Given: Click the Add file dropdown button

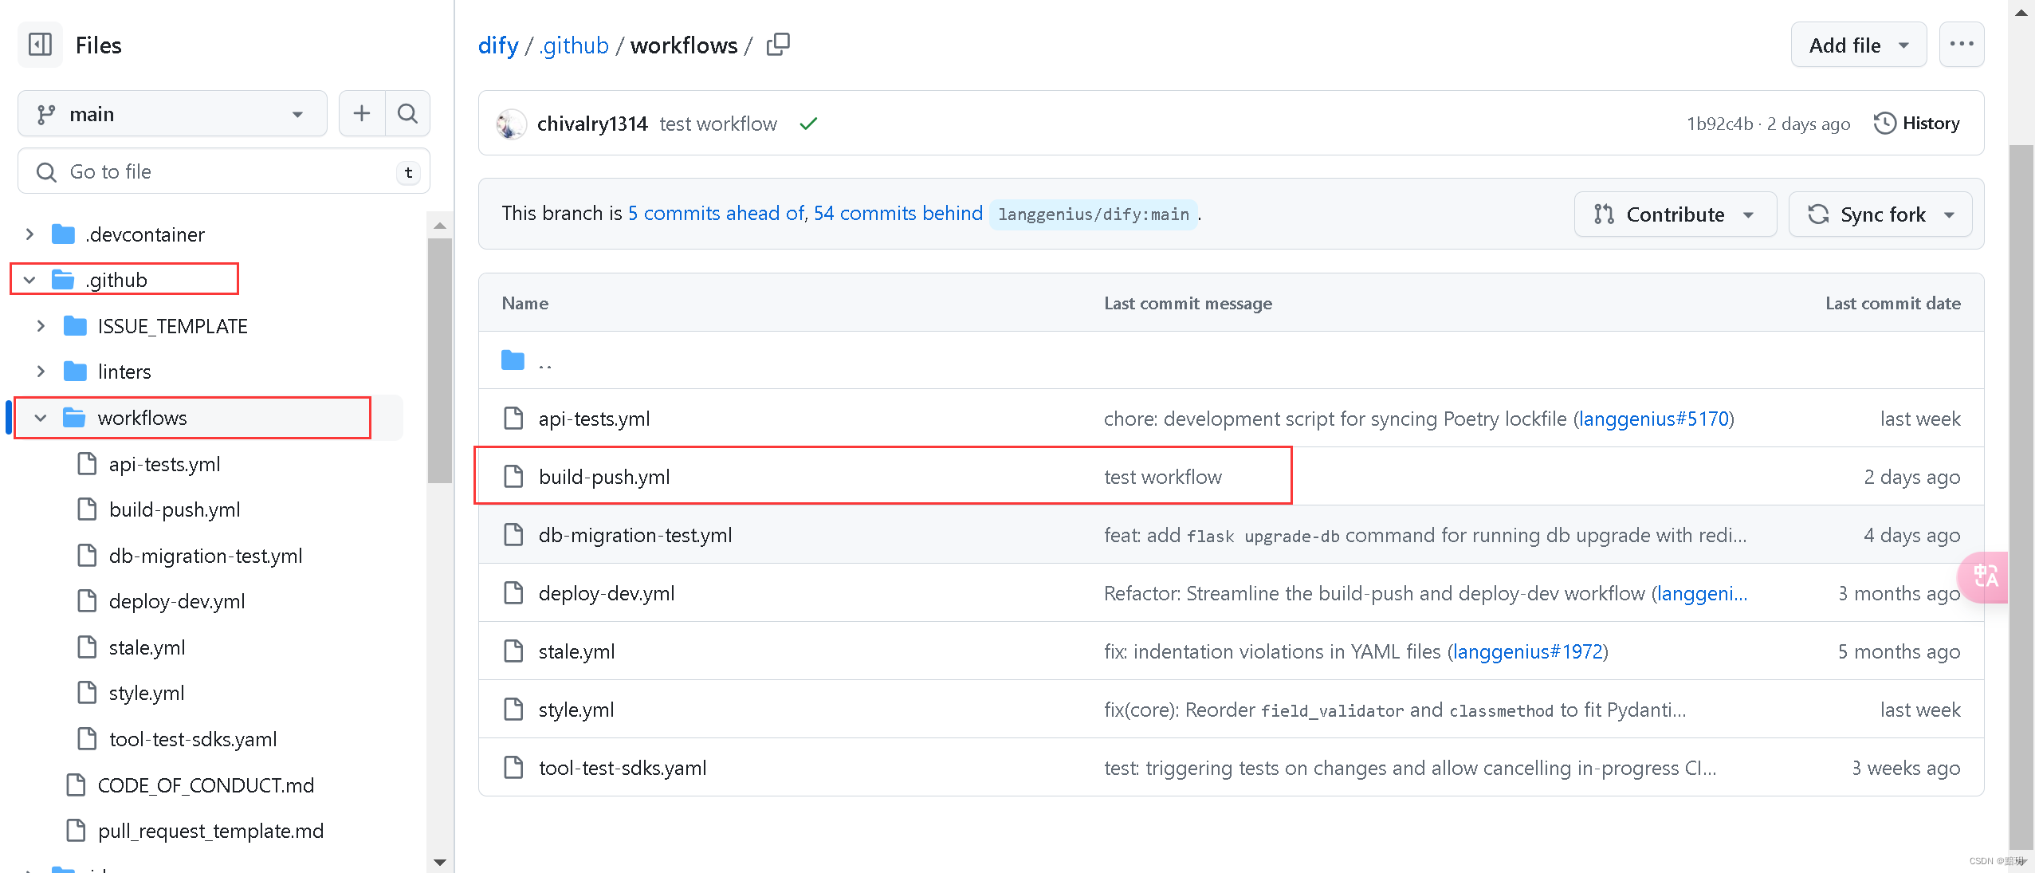Looking at the screenshot, I should click(x=1856, y=45).
